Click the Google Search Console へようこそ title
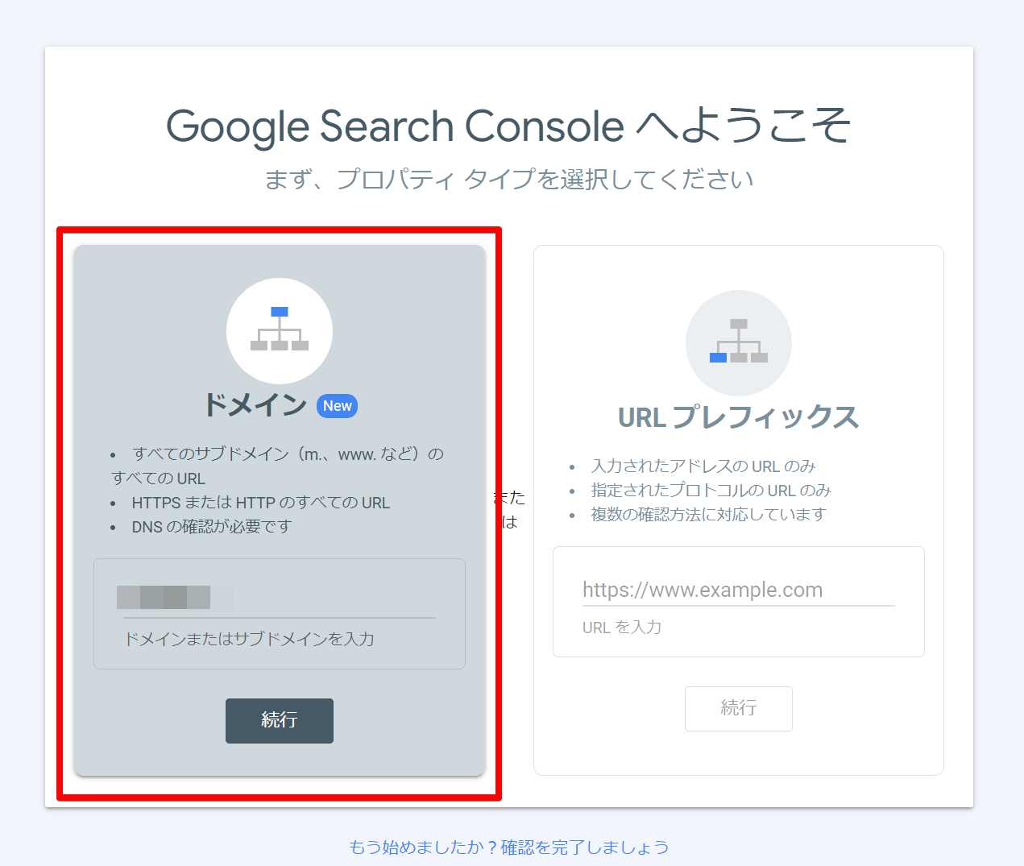1024x866 pixels. [509, 126]
